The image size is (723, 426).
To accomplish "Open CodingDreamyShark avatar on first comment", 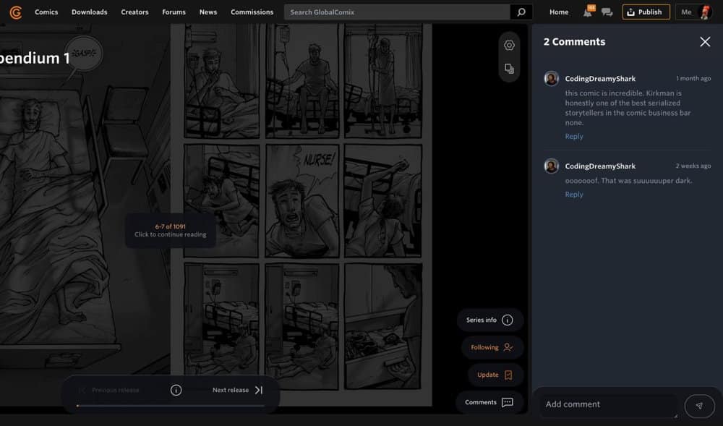I will [551, 78].
